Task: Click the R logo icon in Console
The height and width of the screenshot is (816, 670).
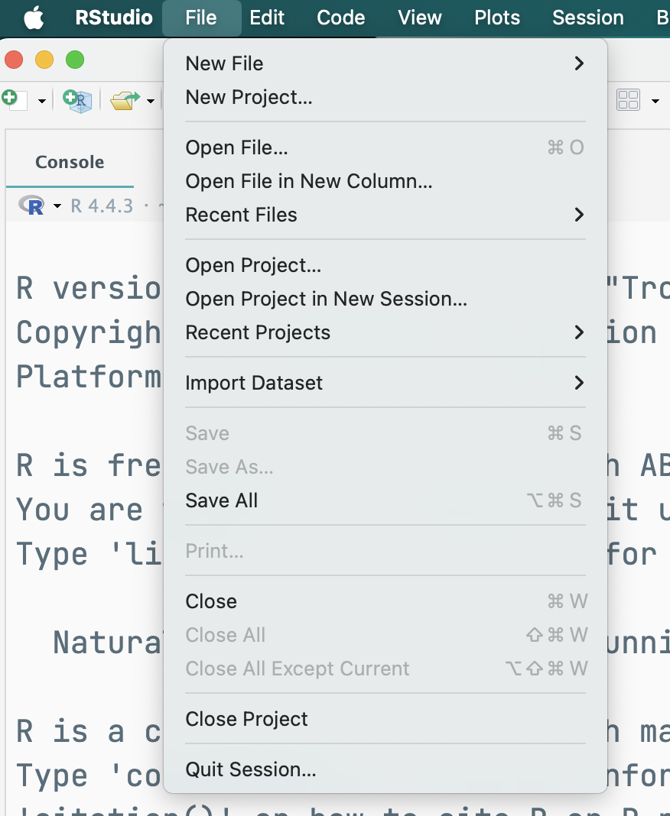Action: [32, 206]
